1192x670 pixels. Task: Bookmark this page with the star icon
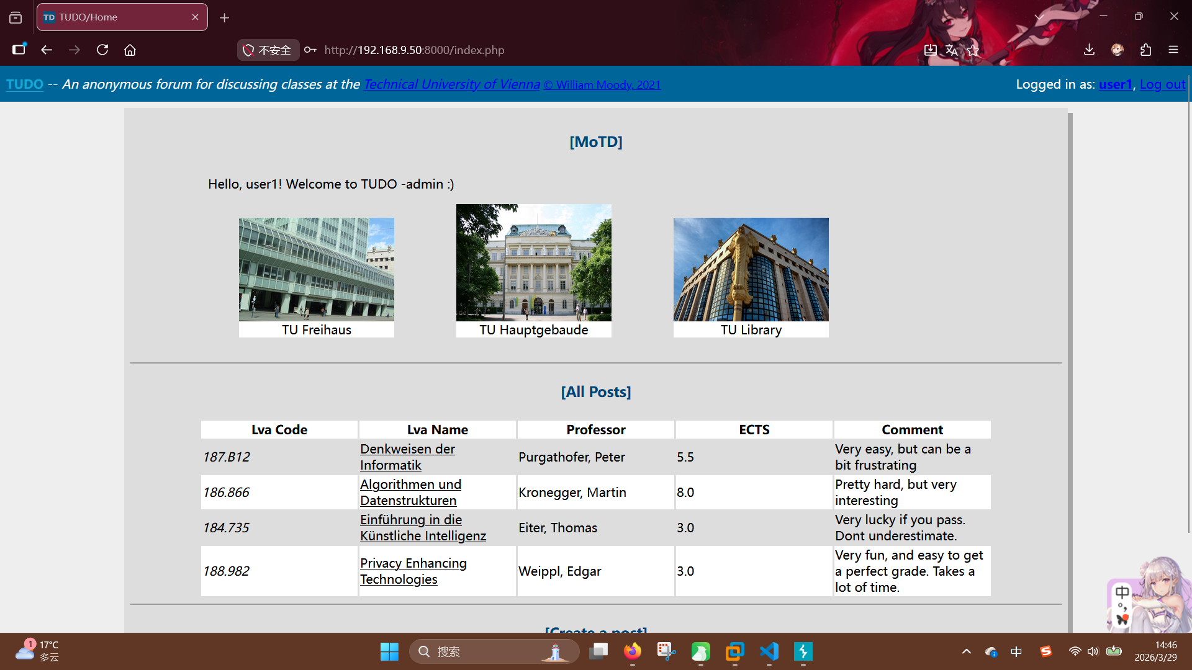[973, 50]
